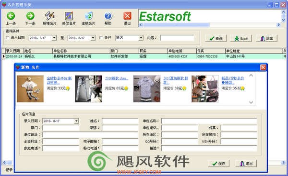Open 录入日期 date dropdown in 新增名片 dialog
Image resolution: width=288 pixels, height=176 pixels.
coord(76,121)
